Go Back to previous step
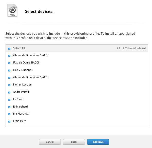Screen dimensions: 152x148 click(x=74, y=142)
